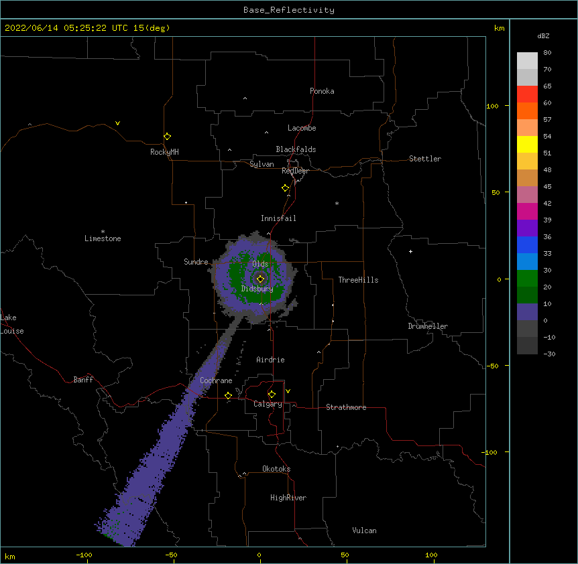Click the Base_Reflectivity title text
578x564 pixels.
(x=289, y=10)
